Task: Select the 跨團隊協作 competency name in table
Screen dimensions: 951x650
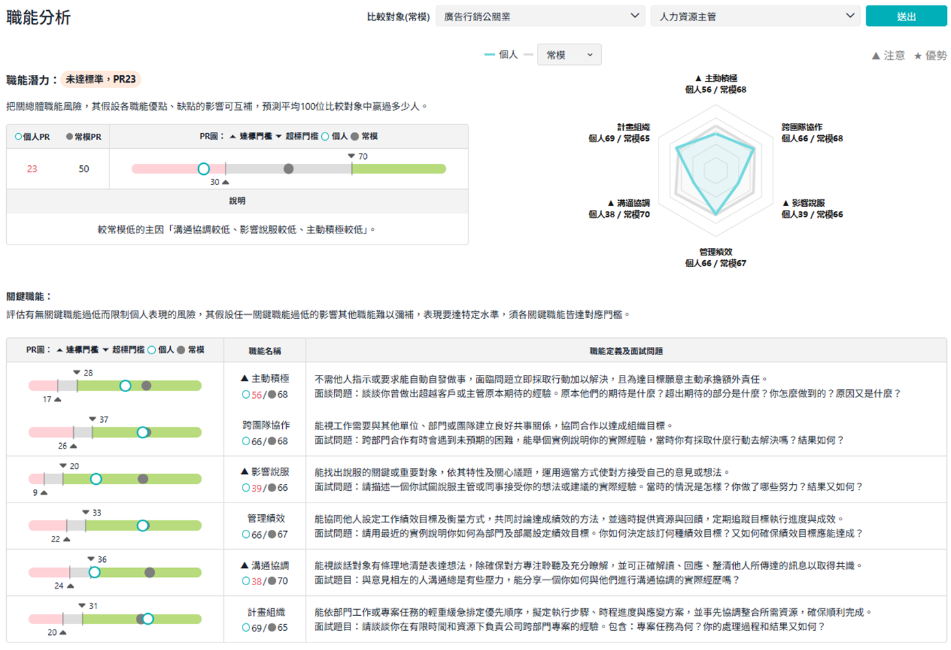Action: (266, 425)
